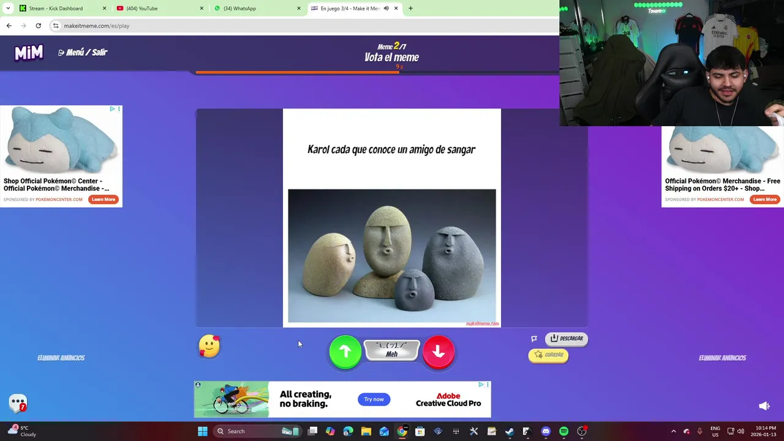Click Try now on the Adobe ad
The height and width of the screenshot is (441, 784).
point(374,399)
